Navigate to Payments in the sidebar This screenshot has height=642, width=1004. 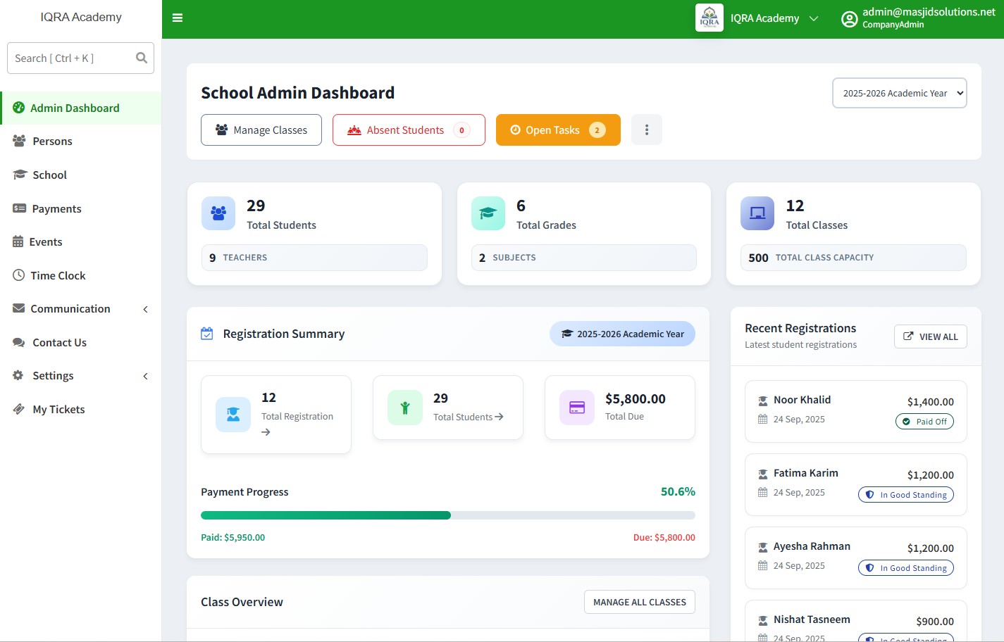pos(81,208)
